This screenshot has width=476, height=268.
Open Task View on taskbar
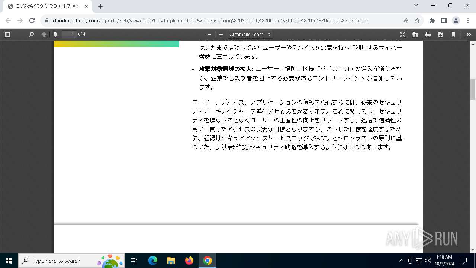click(134, 261)
